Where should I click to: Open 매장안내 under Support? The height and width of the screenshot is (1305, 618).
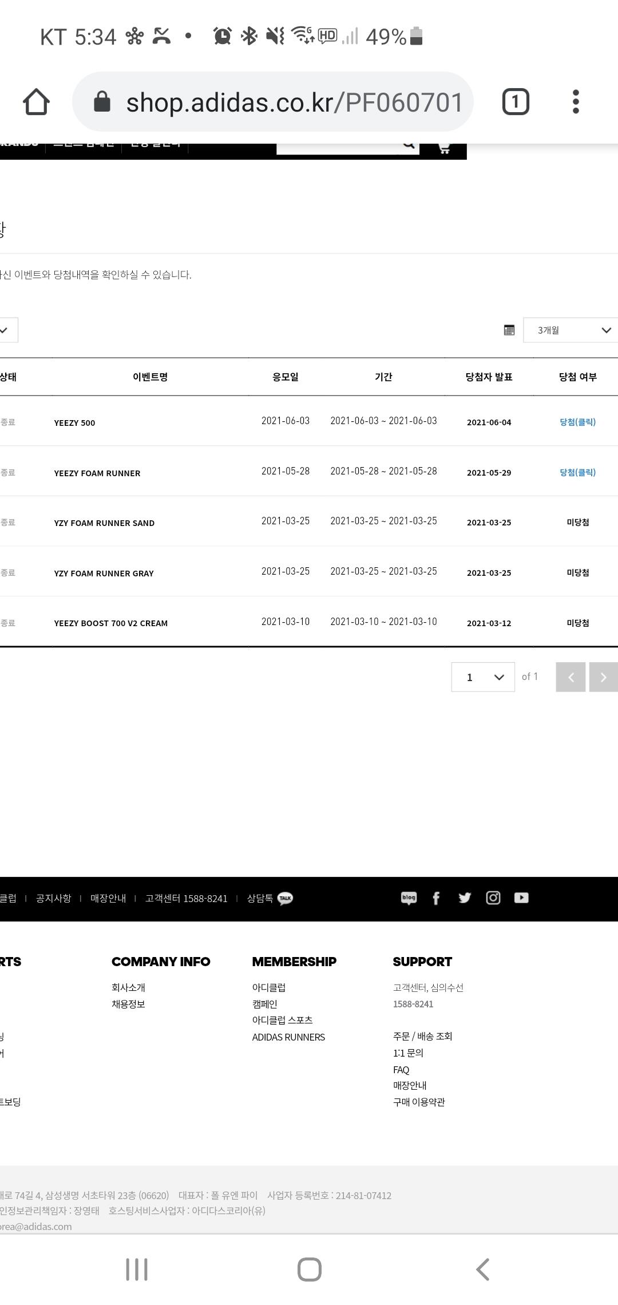(x=410, y=1085)
